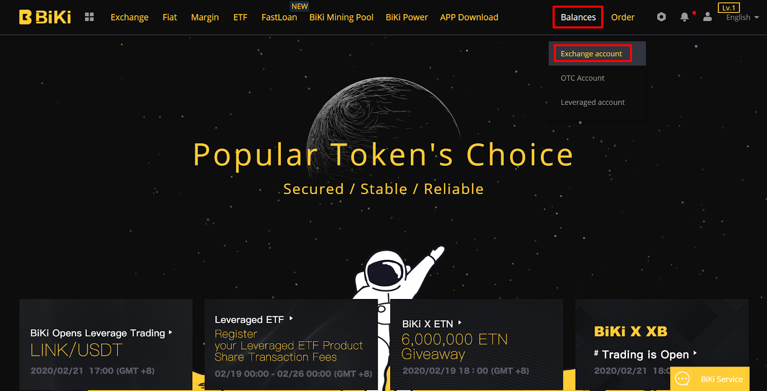Viewport: 767px width, 391px height.
Task: Expand the English language dropdown
Action: click(x=743, y=17)
